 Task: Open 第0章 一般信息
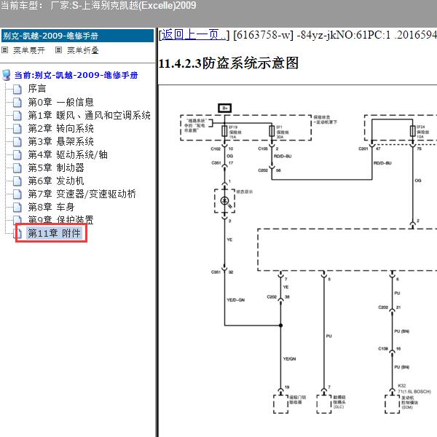[x=60, y=102]
